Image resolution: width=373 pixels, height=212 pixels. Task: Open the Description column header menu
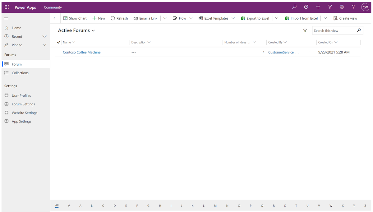click(141, 42)
